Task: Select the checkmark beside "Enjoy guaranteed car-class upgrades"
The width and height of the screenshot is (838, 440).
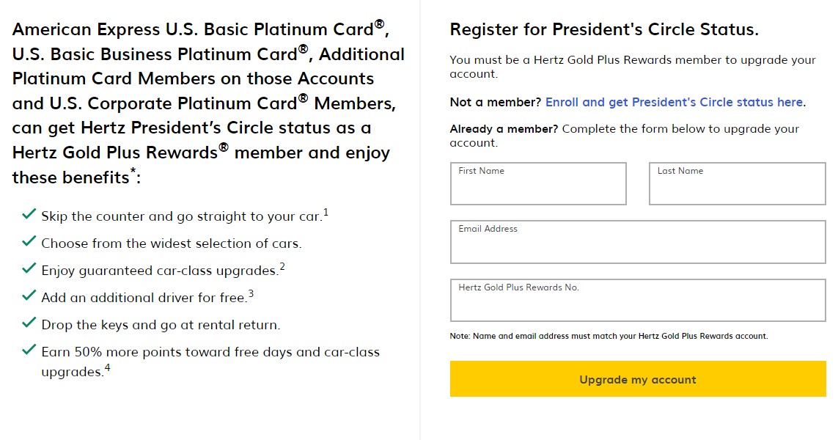Action: tap(29, 269)
